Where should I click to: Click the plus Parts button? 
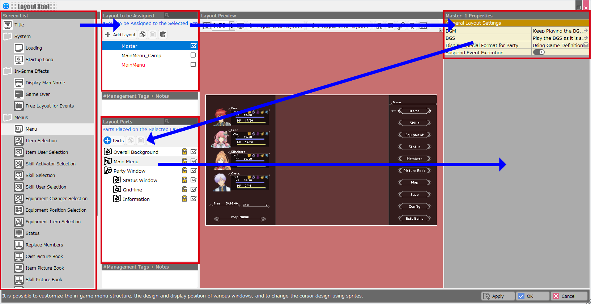click(114, 140)
